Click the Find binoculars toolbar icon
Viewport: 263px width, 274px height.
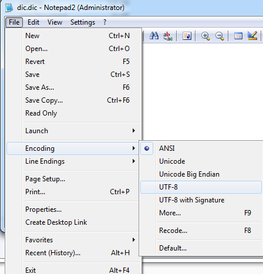[x=154, y=36]
